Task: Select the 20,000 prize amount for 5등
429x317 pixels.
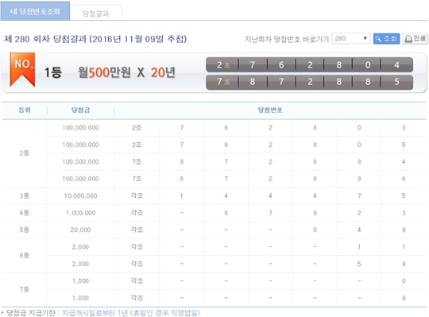Action: (x=80, y=230)
